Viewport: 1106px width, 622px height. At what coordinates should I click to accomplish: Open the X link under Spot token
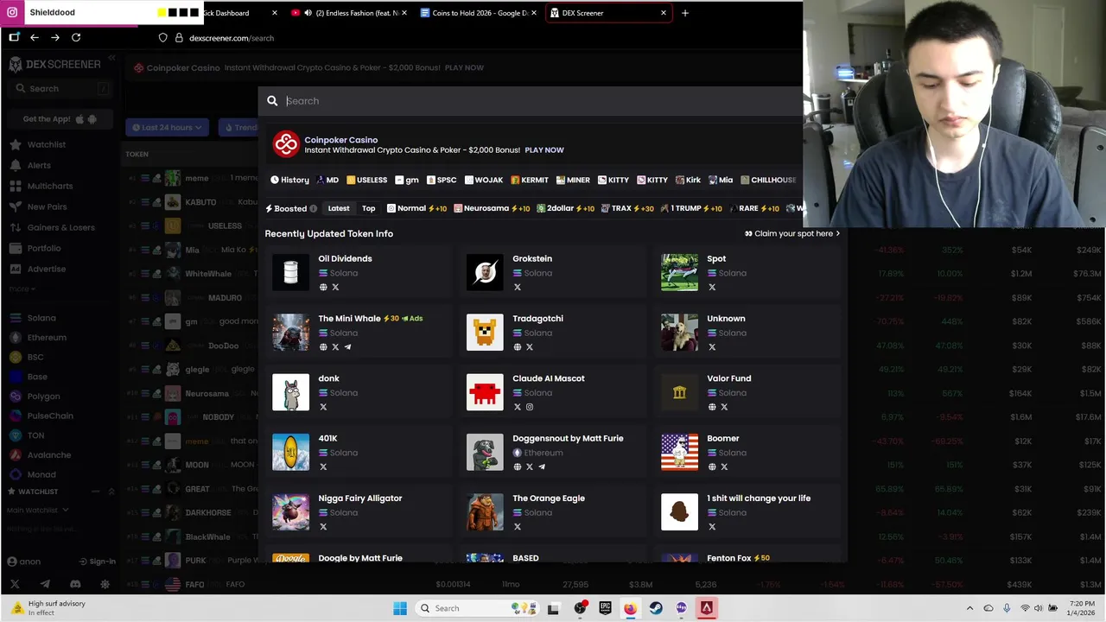tap(712, 287)
